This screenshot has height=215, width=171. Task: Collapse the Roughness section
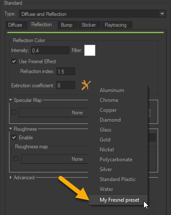[x=10, y=129]
